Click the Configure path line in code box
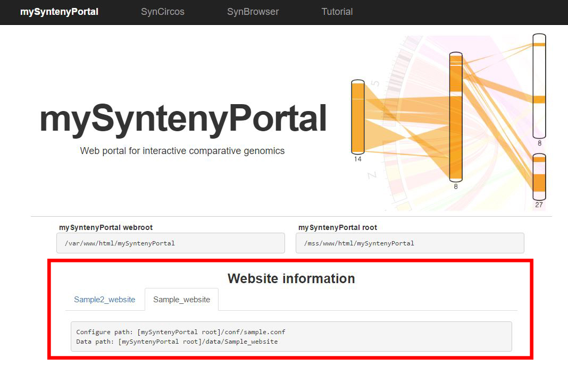 181,331
